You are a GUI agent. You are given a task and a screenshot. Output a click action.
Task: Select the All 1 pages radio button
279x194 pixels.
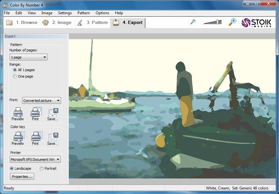(15, 70)
